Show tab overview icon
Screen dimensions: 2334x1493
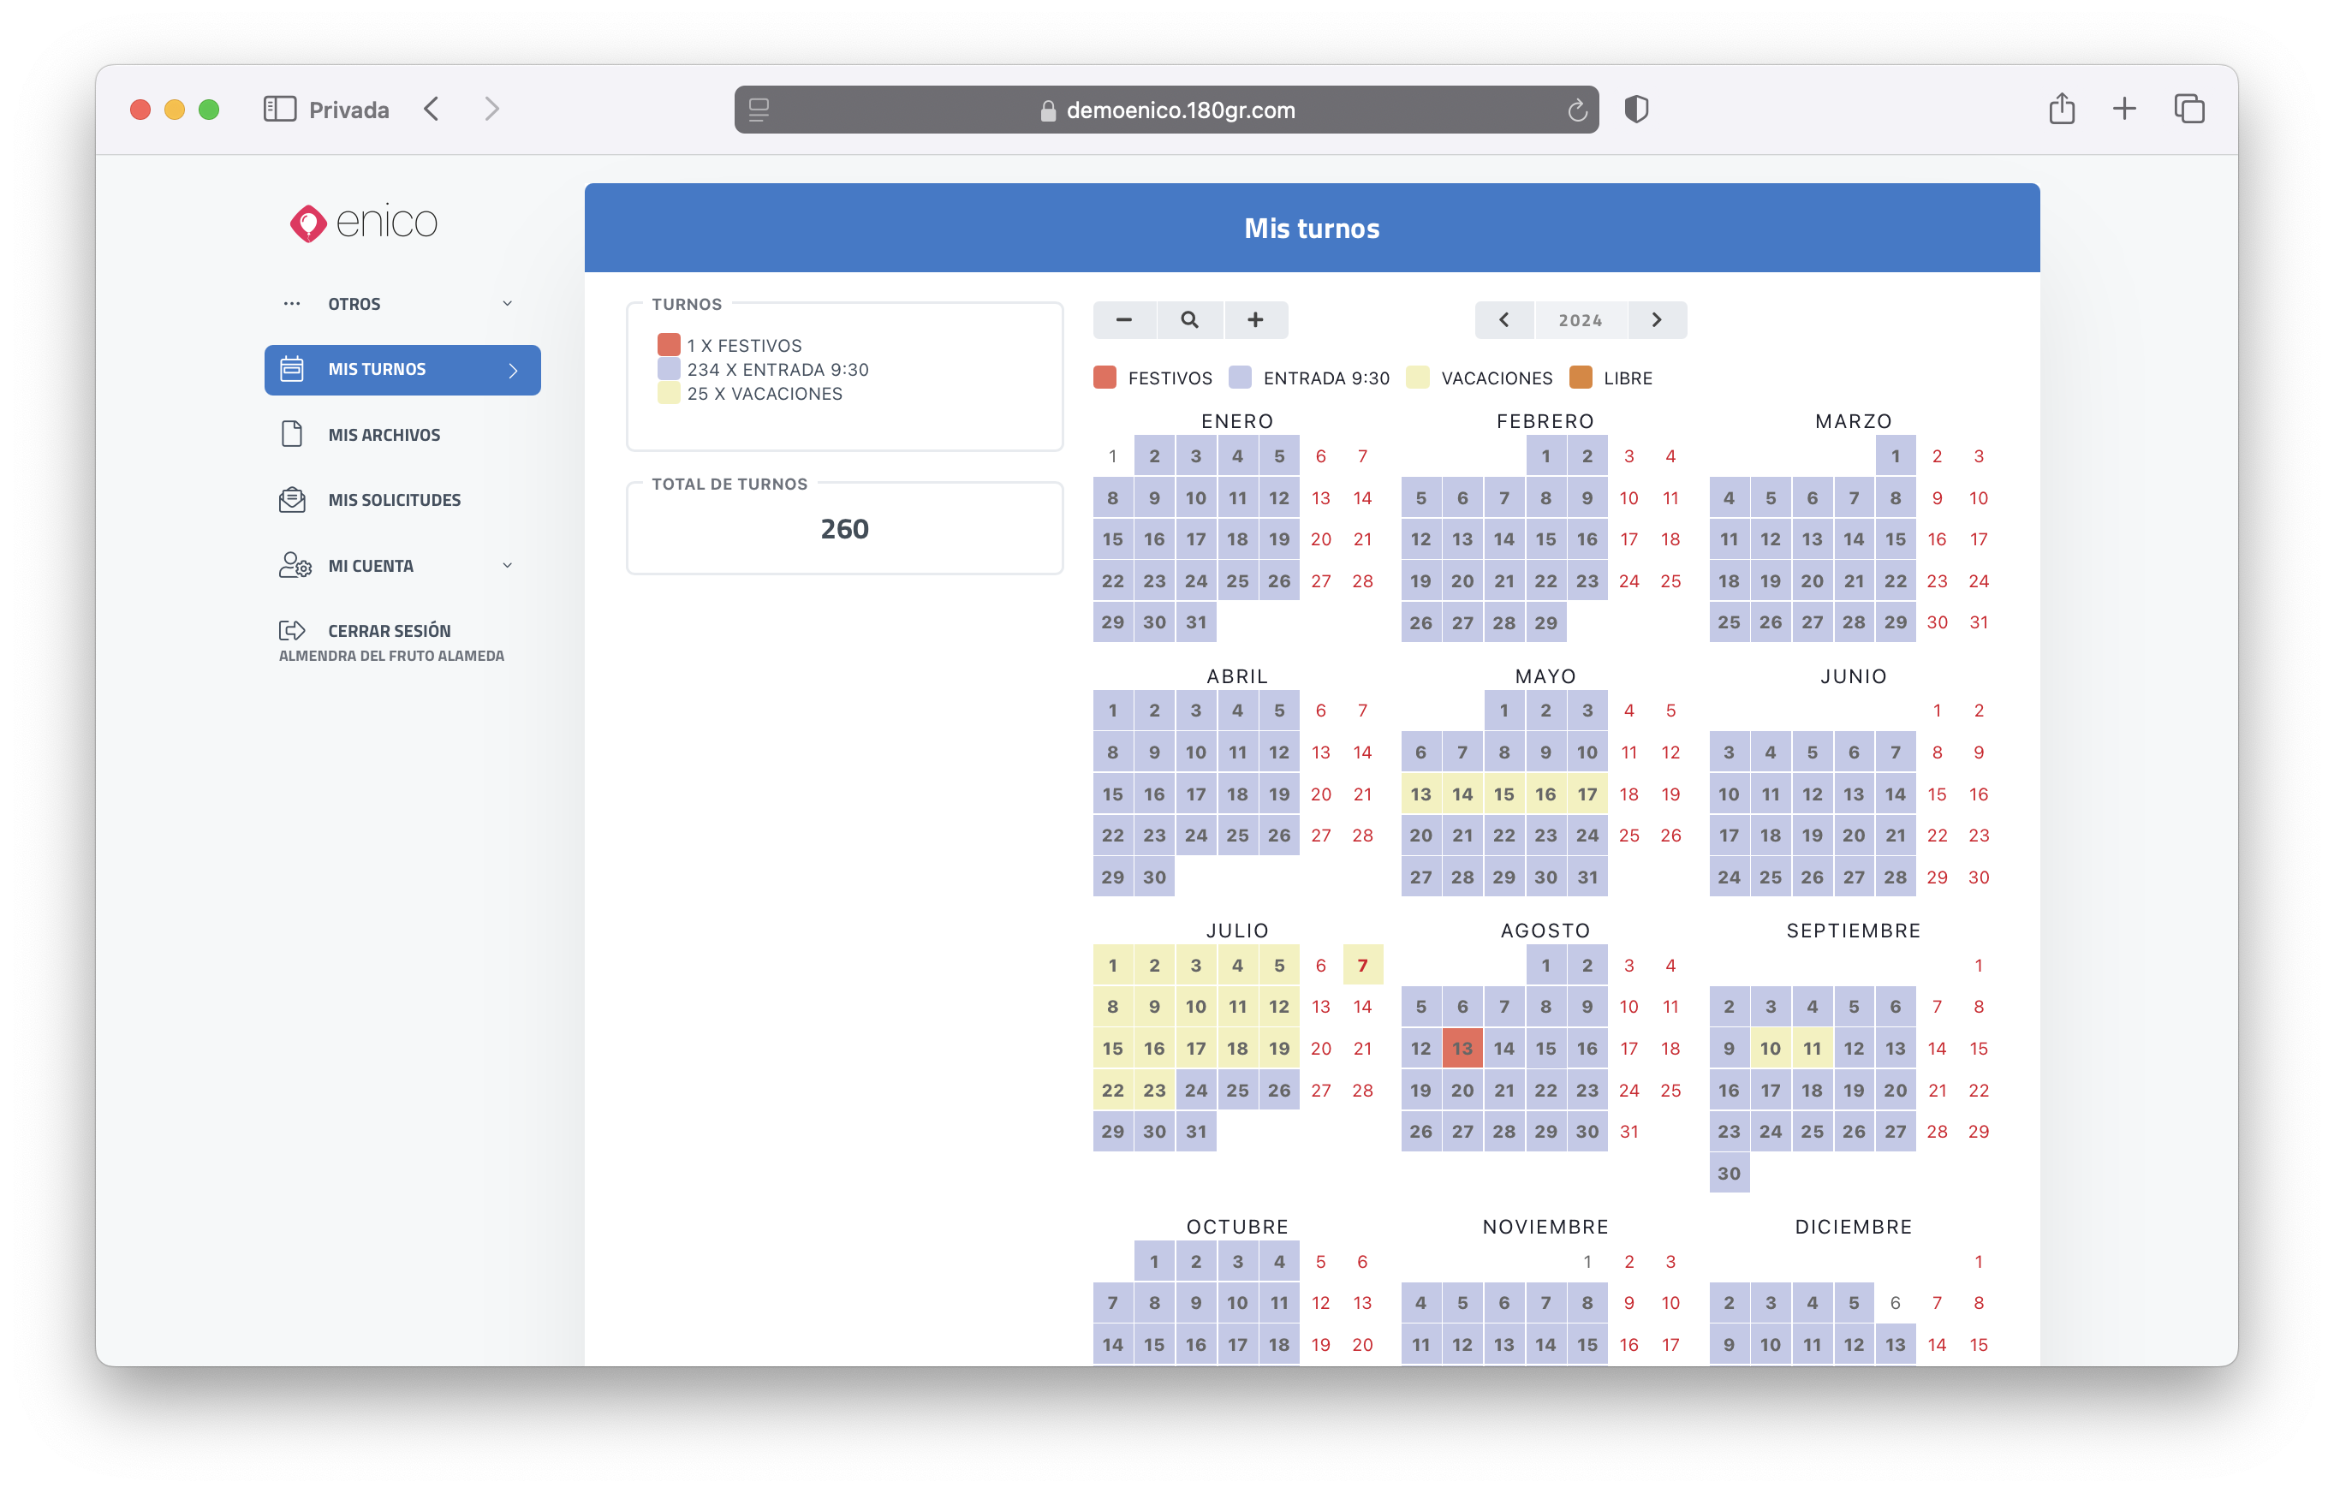pyautogui.click(x=2188, y=109)
